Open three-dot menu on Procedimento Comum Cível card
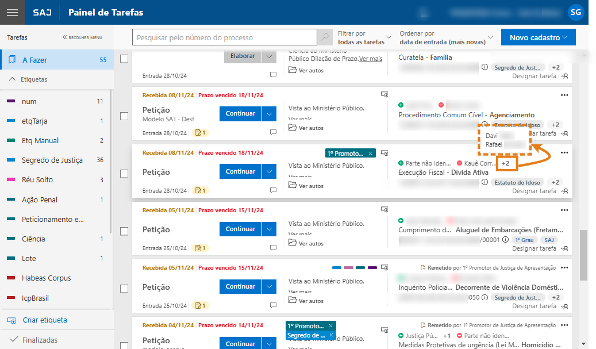 [x=564, y=95]
